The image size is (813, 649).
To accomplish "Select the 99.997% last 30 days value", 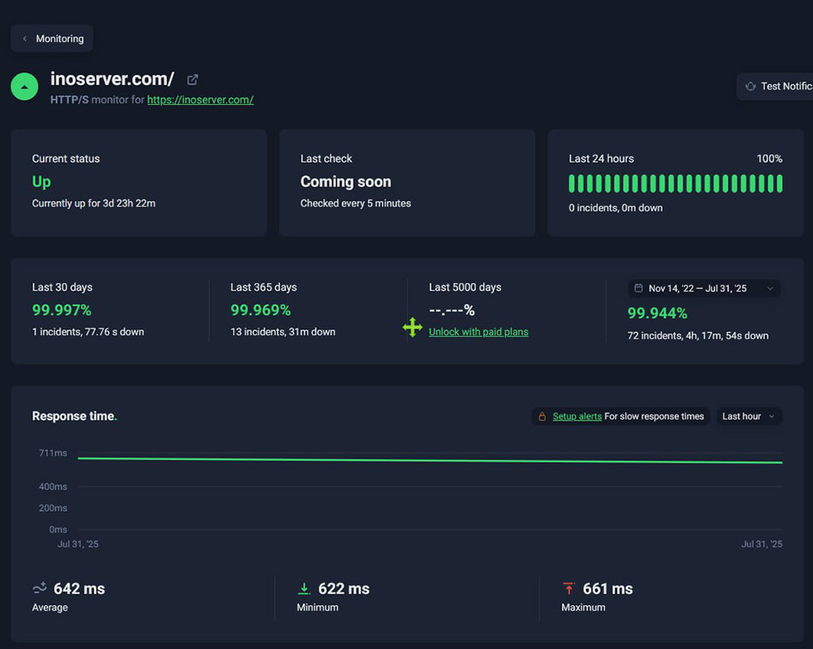I will pyautogui.click(x=62, y=310).
